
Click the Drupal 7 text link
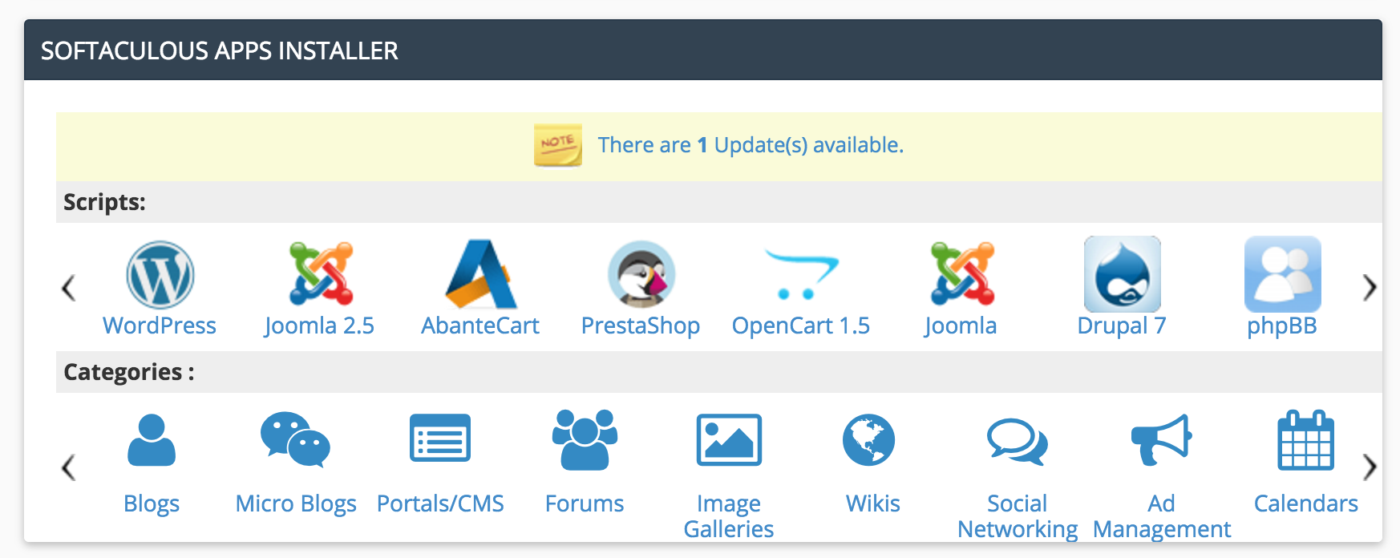click(x=1122, y=325)
